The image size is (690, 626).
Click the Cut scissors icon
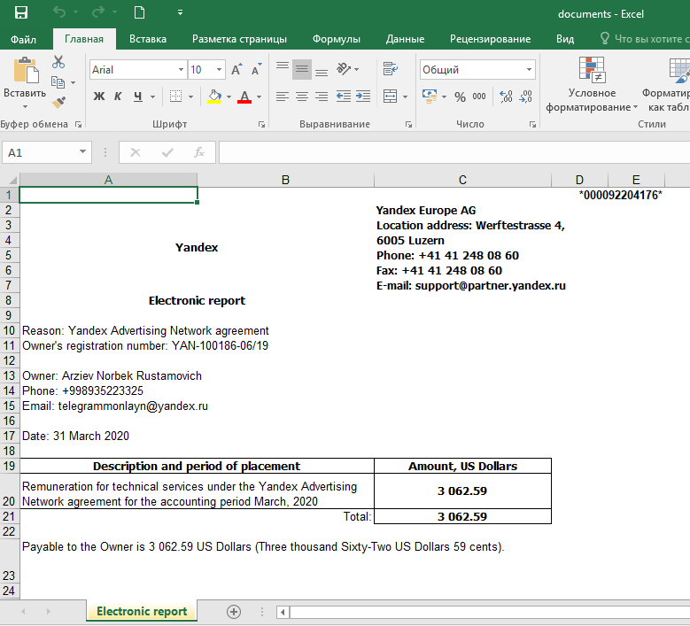pyautogui.click(x=58, y=62)
